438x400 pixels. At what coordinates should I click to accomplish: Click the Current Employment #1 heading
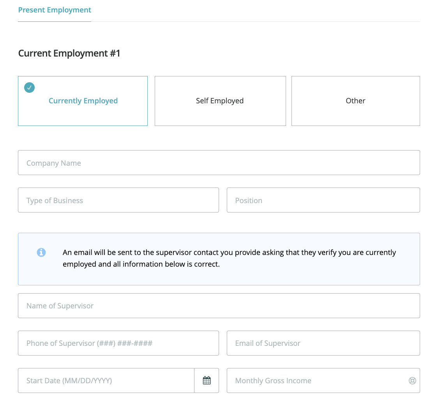[69, 53]
